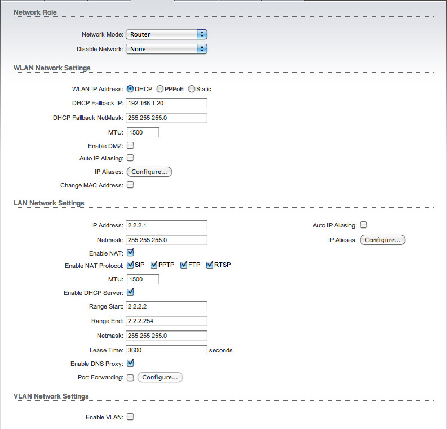
Task: Toggle Enable DNS Proxy checkbox
Action: click(130, 363)
